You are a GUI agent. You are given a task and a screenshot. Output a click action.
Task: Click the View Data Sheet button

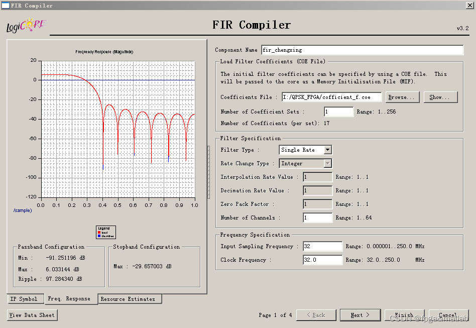[x=32, y=315]
